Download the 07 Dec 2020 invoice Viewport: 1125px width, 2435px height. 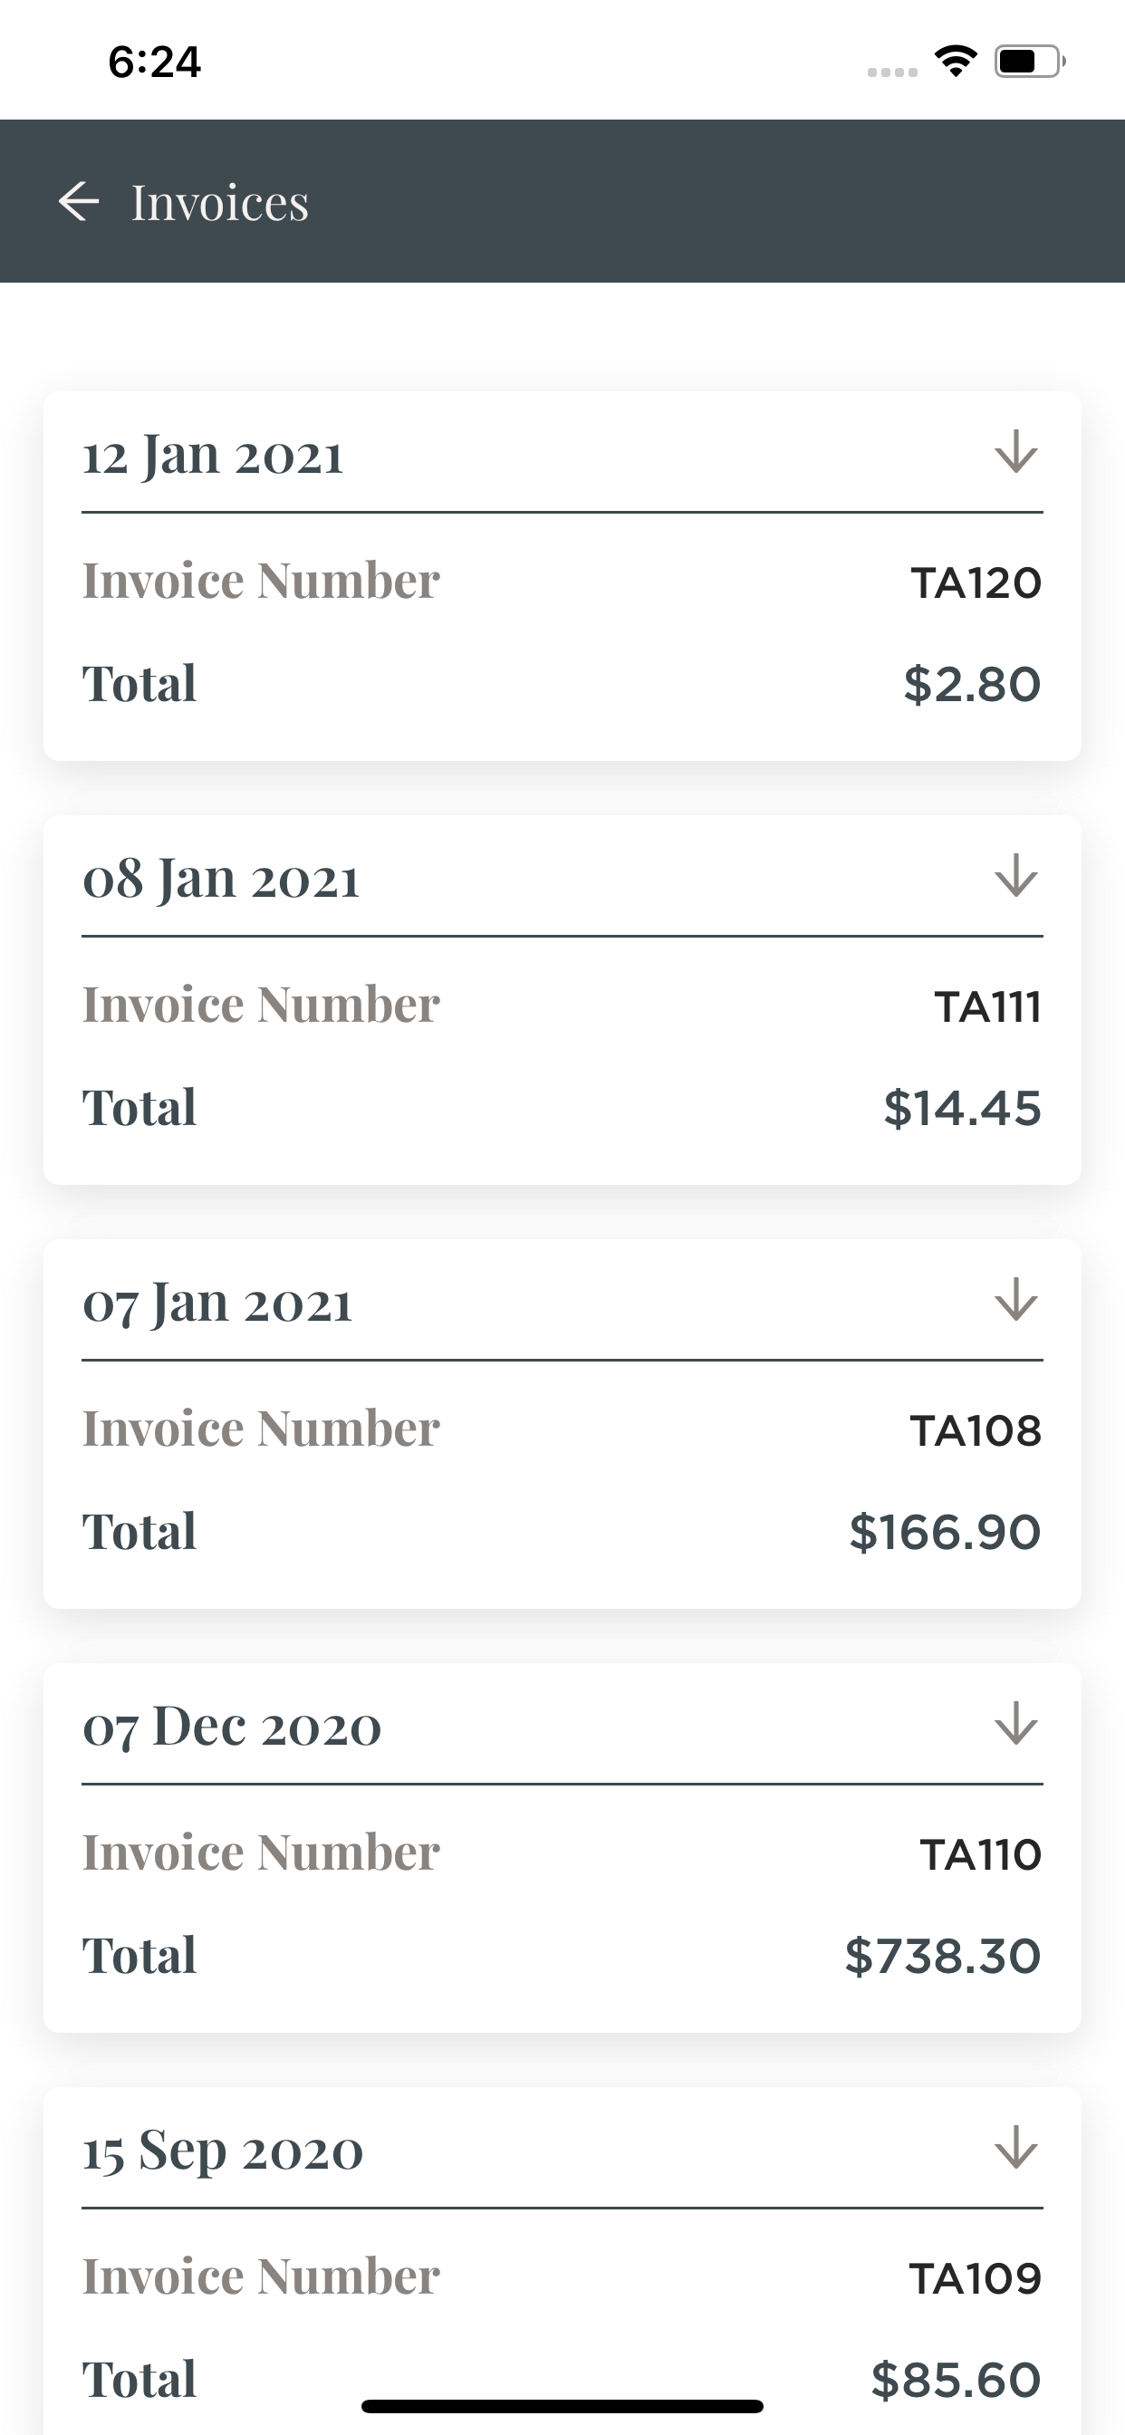pos(1016,1723)
